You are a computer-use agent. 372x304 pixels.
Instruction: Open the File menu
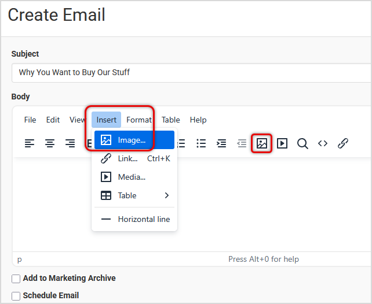(30, 120)
